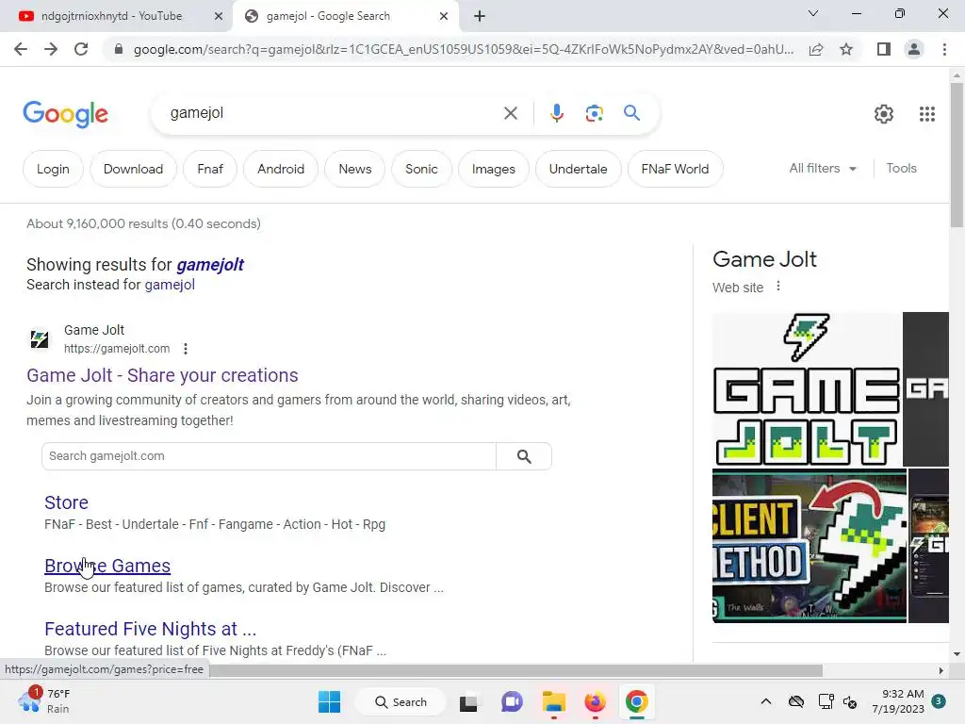Click the corrected gamejolt spelling link
Screen dimensions: 965x724
coord(210,265)
